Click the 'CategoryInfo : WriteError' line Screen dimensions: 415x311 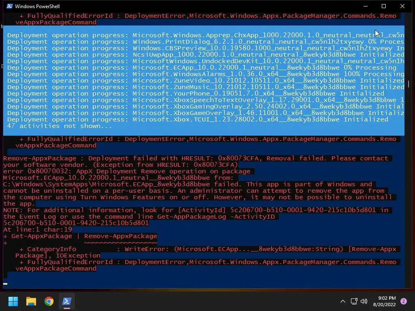(208, 249)
